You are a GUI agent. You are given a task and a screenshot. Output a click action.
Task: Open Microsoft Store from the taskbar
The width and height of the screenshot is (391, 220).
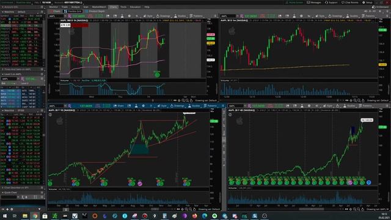tap(45, 216)
